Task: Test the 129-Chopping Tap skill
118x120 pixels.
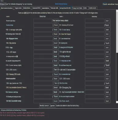Action: tap(108, 87)
